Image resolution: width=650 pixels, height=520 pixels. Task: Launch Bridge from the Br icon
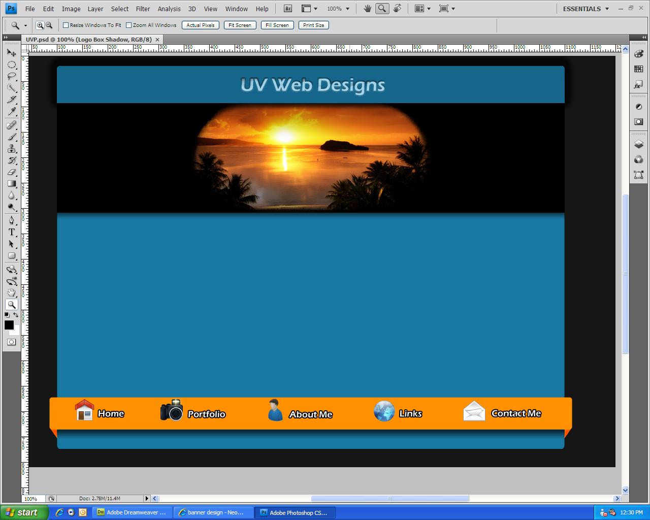coord(288,9)
